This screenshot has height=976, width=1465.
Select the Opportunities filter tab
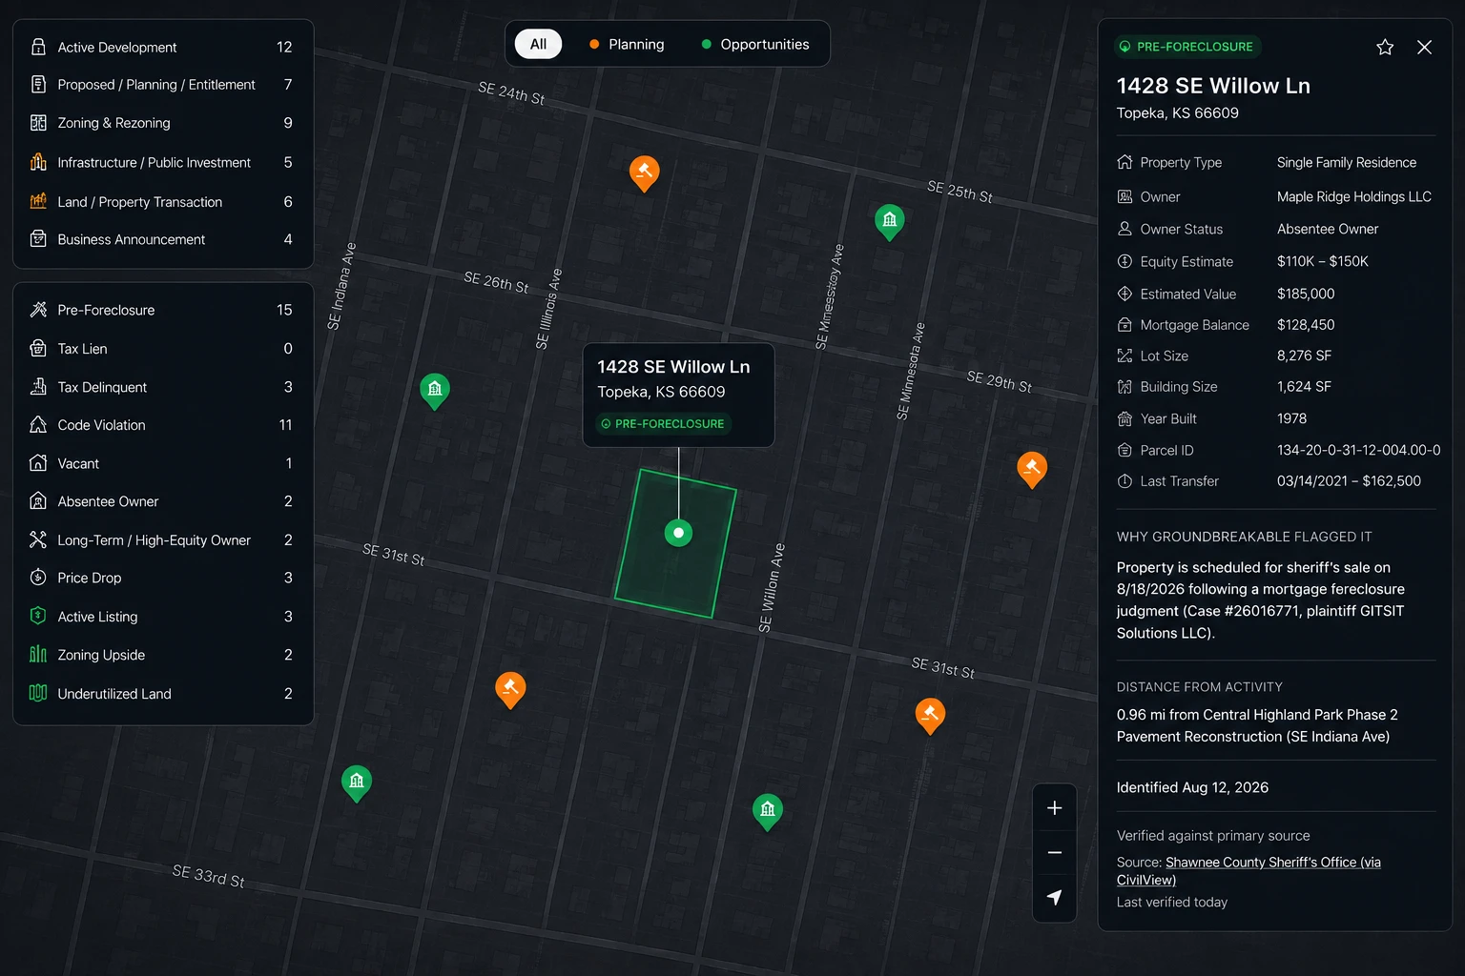click(755, 44)
